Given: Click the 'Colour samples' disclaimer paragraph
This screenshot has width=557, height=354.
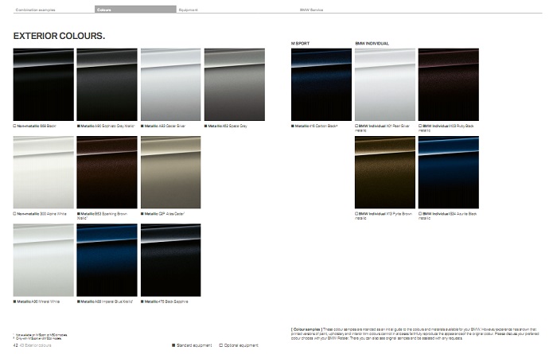Looking at the screenshot, I should 415,334.
